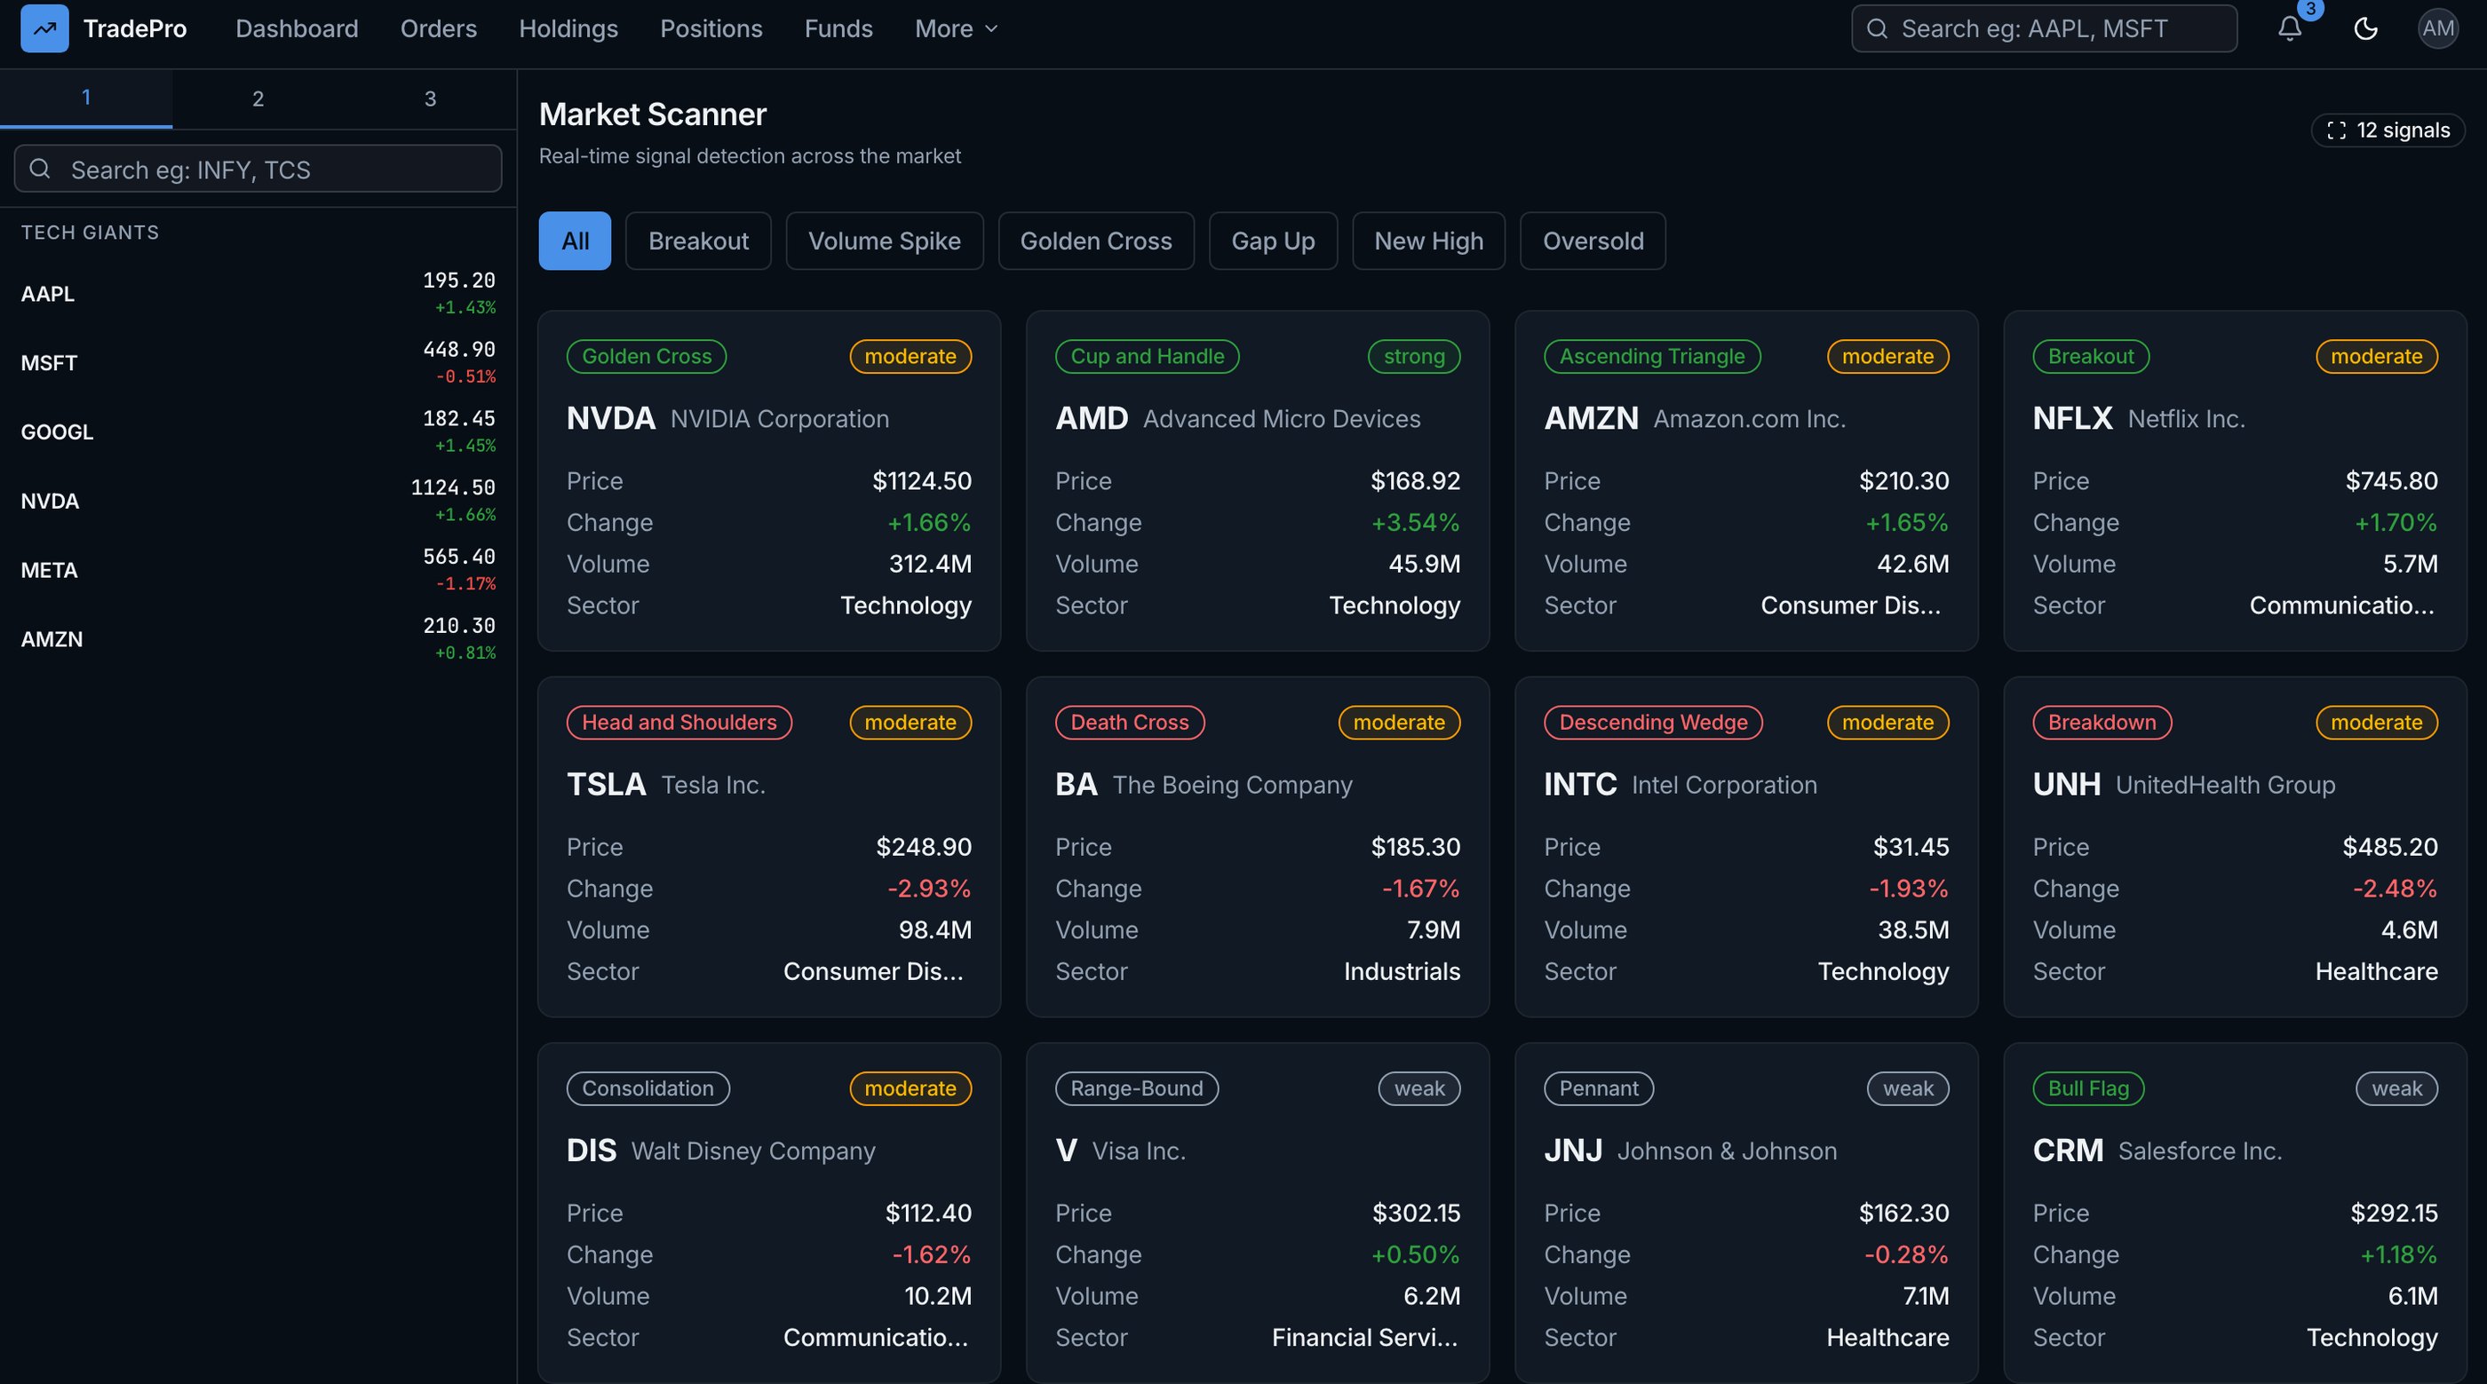
Task: Click the Bull Flag badge on CRM card
Action: [x=2088, y=1087]
